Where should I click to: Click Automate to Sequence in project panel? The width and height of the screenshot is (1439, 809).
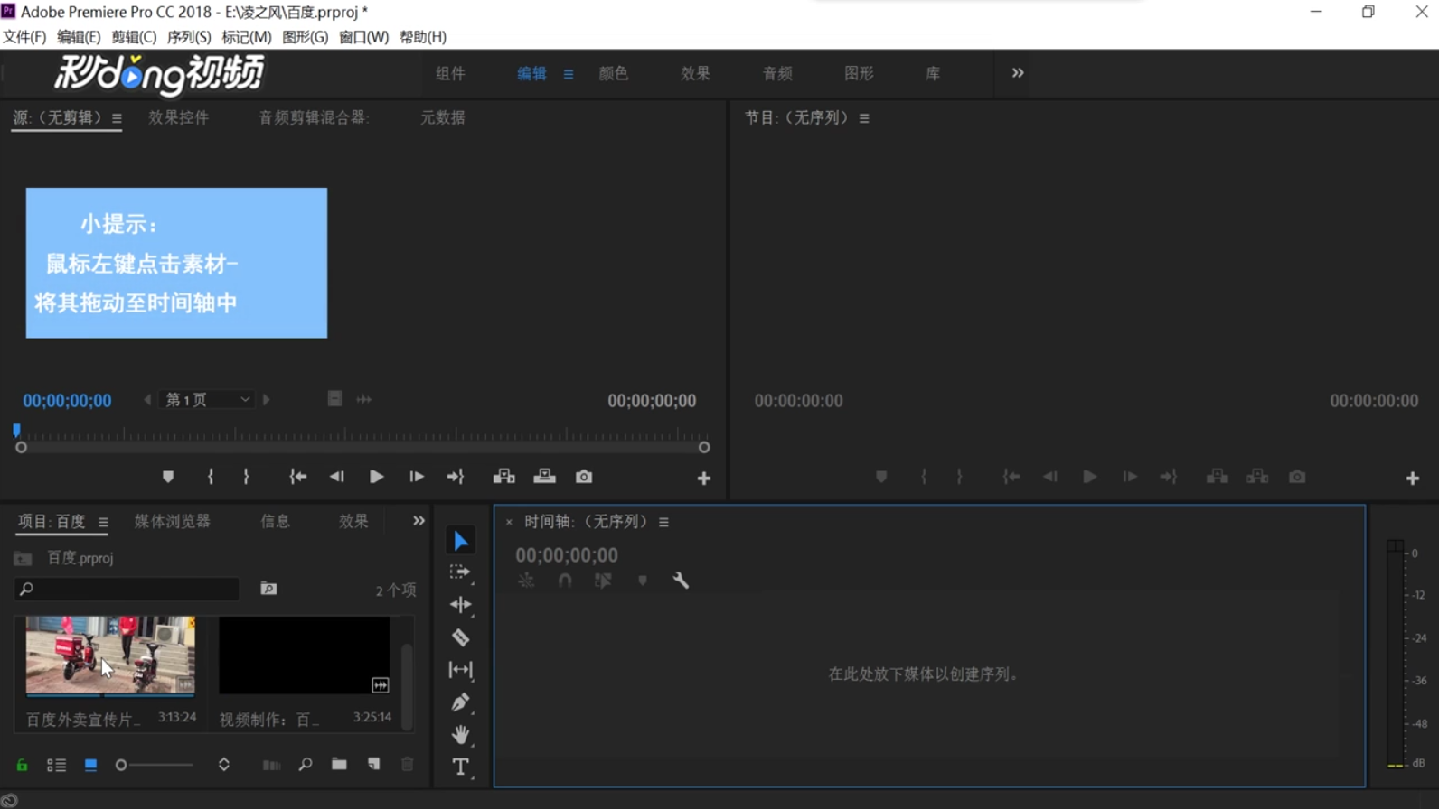(271, 765)
